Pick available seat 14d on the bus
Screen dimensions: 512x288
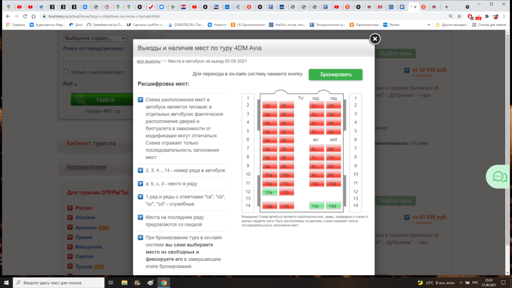coord(333,206)
